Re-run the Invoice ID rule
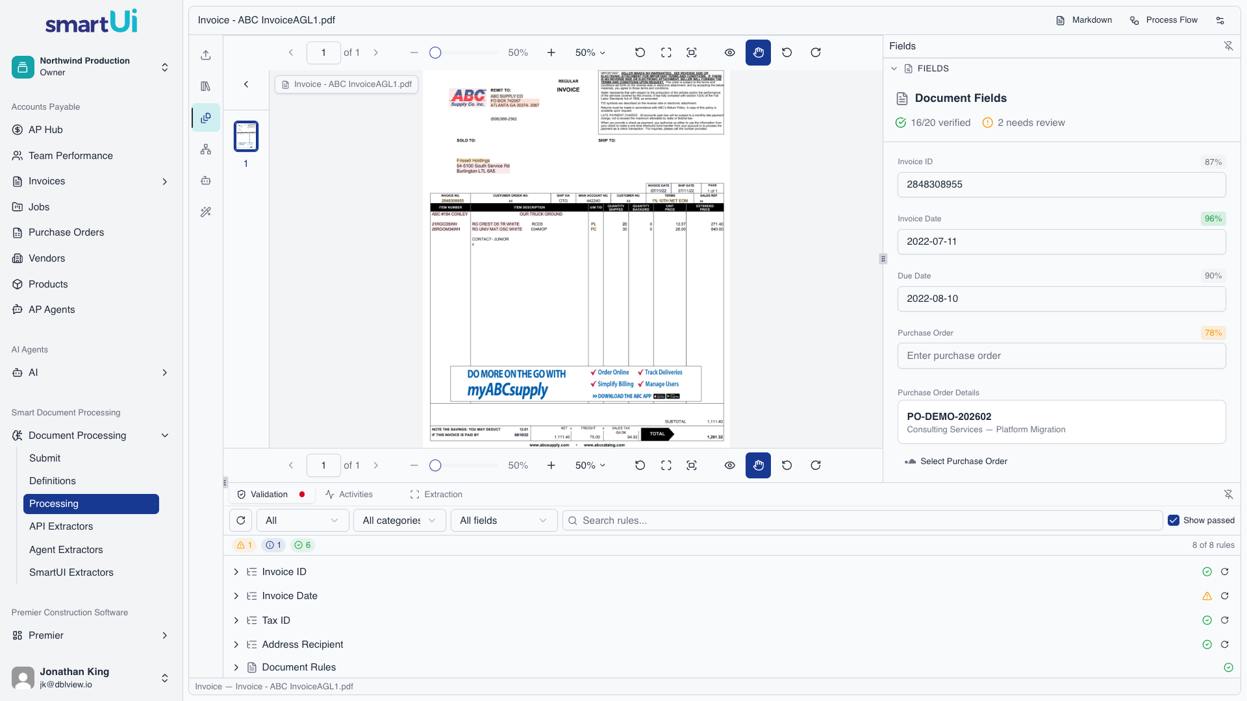The height and width of the screenshot is (701, 1247). click(x=1225, y=572)
